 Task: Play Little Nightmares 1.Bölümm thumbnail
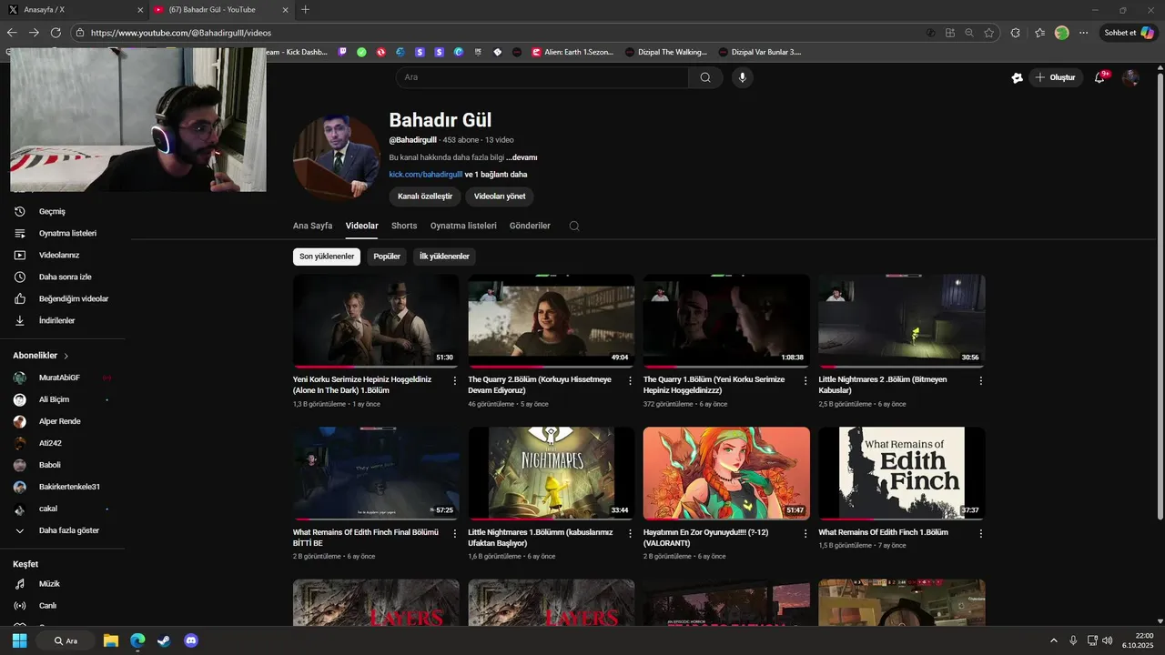pos(552,474)
